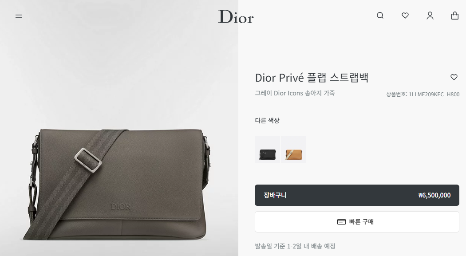Open the shopping bag icon

pos(455,16)
